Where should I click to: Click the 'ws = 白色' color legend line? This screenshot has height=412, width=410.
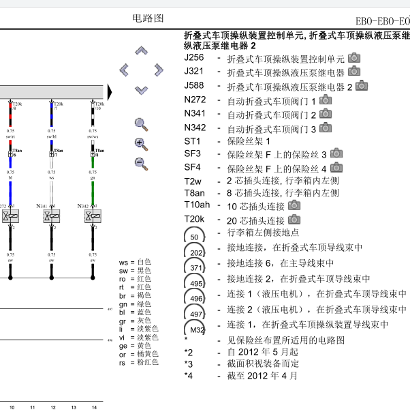[135, 262]
